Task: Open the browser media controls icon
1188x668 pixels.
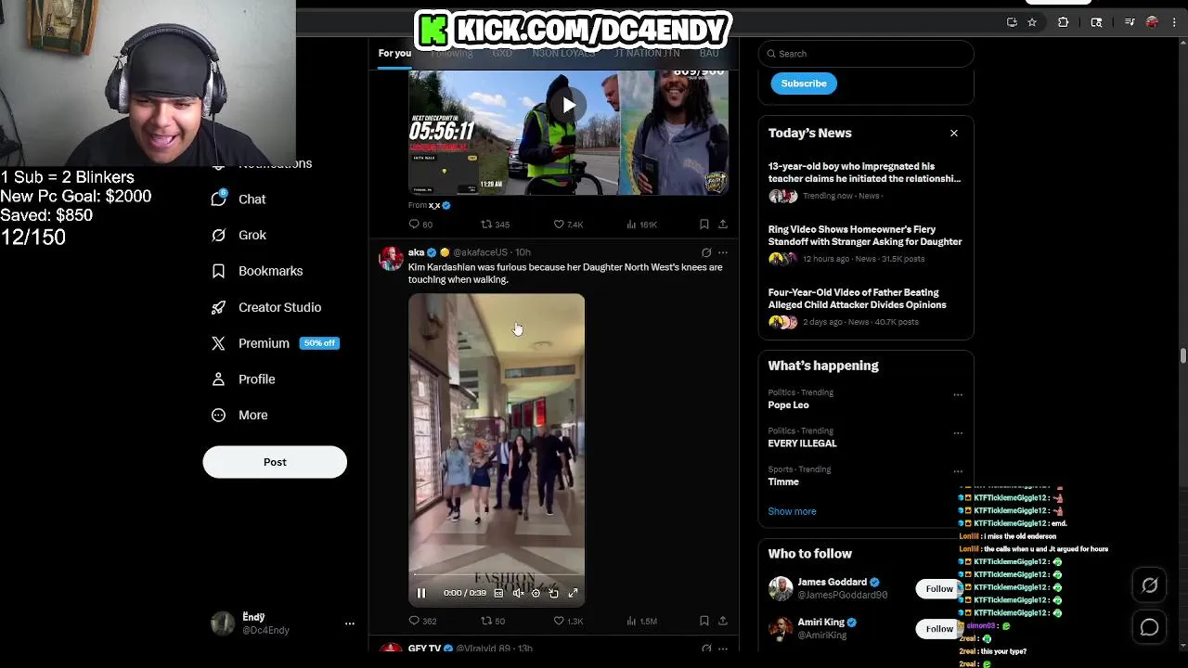Action: point(1130,22)
